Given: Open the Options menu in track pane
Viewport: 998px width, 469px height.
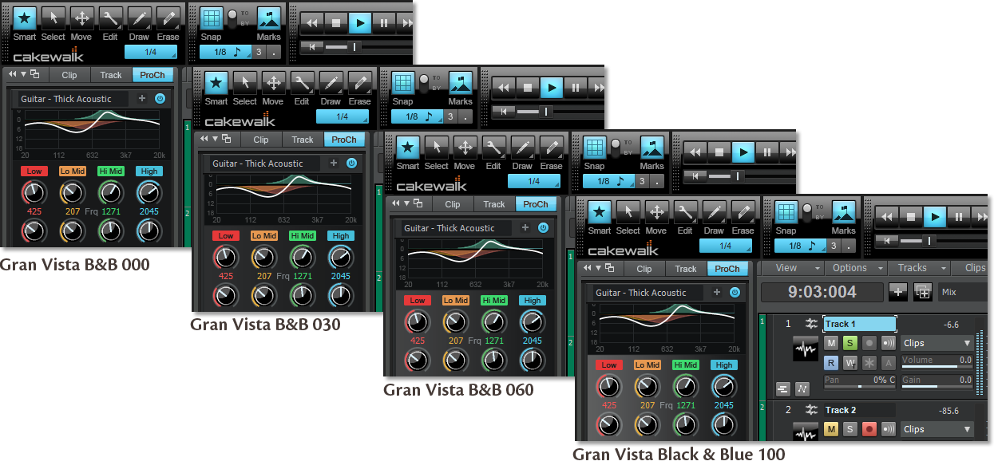Looking at the screenshot, I should (x=855, y=268).
